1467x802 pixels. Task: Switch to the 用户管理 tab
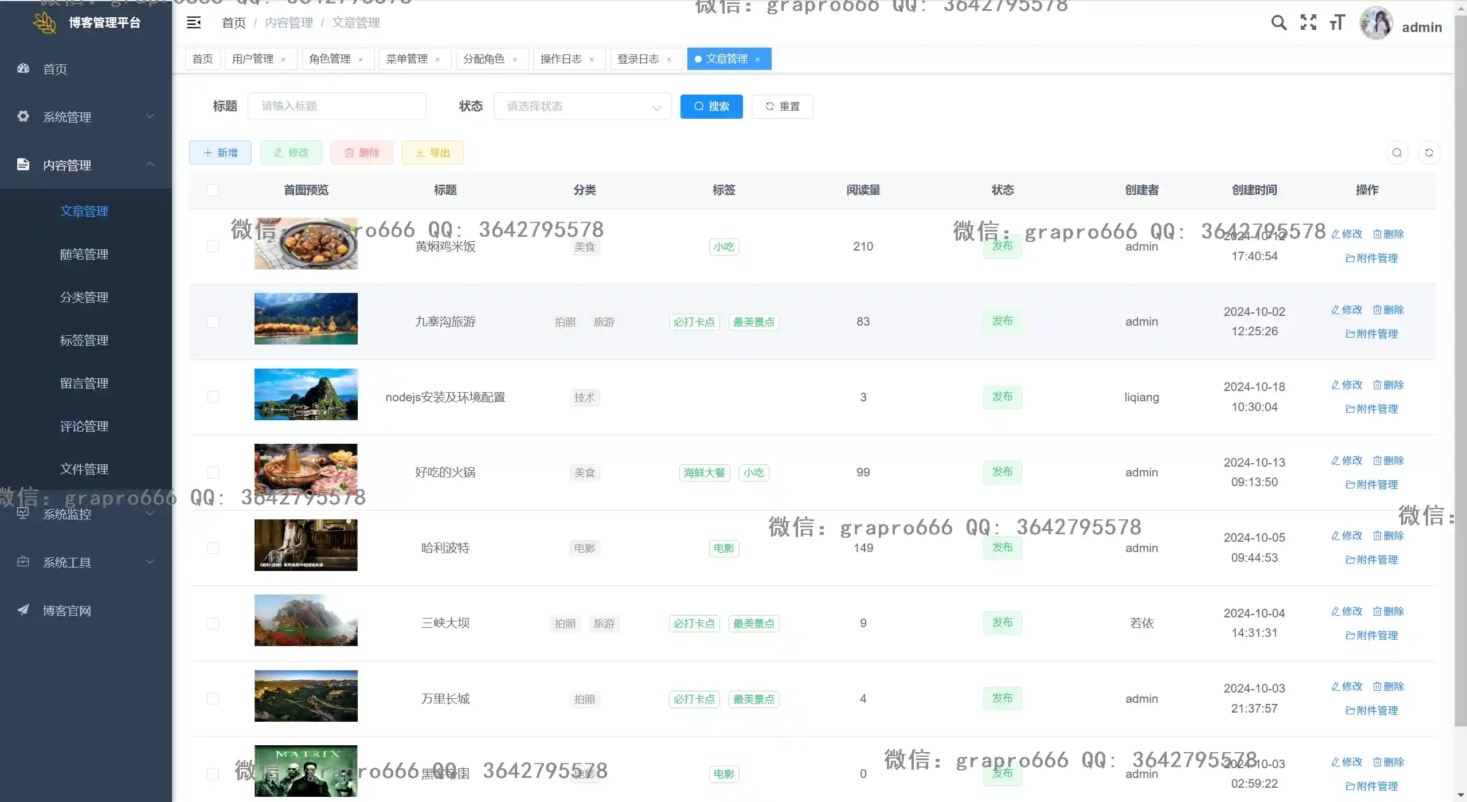tap(253, 59)
